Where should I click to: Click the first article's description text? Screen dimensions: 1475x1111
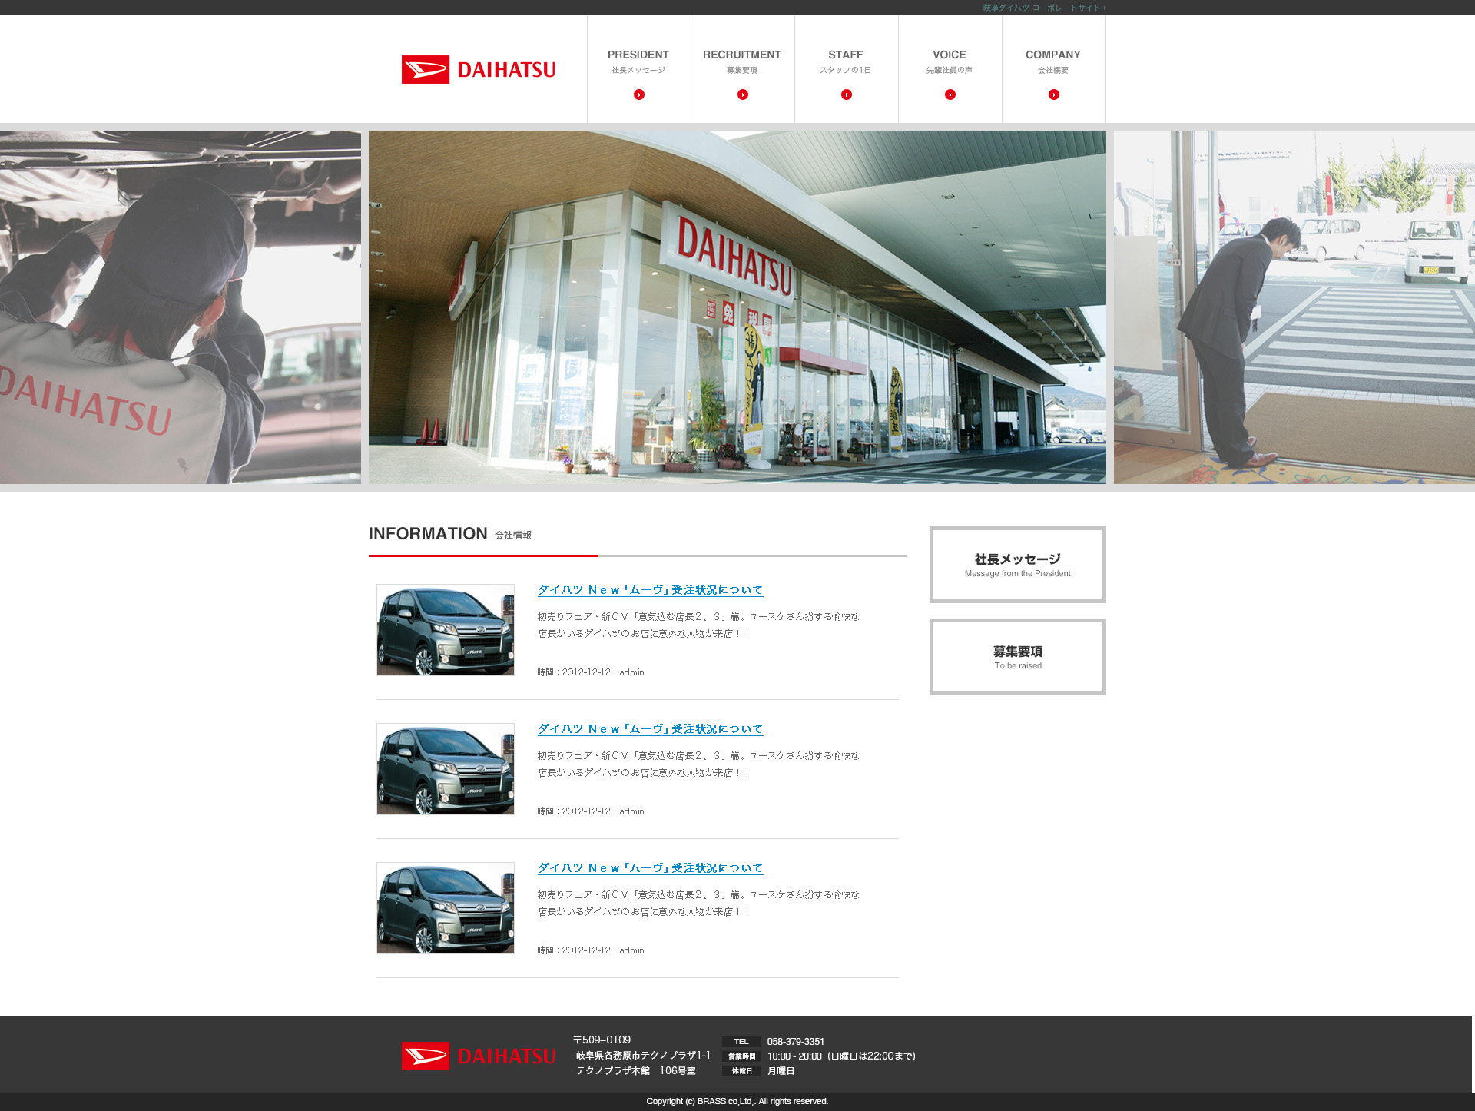(698, 625)
